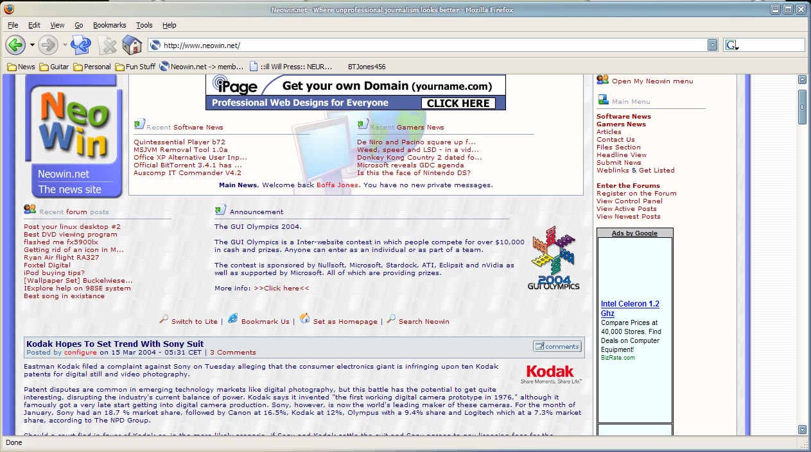Open the ill Will Press bookmark
The image size is (811, 452).
pos(292,67)
